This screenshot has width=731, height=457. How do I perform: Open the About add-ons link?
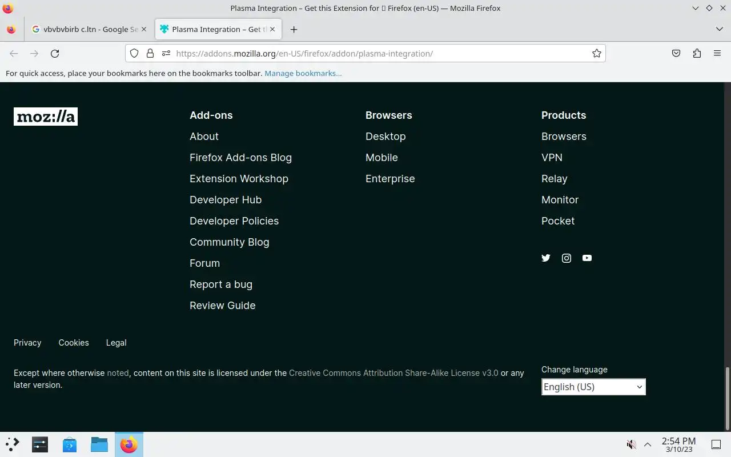click(204, 137)
